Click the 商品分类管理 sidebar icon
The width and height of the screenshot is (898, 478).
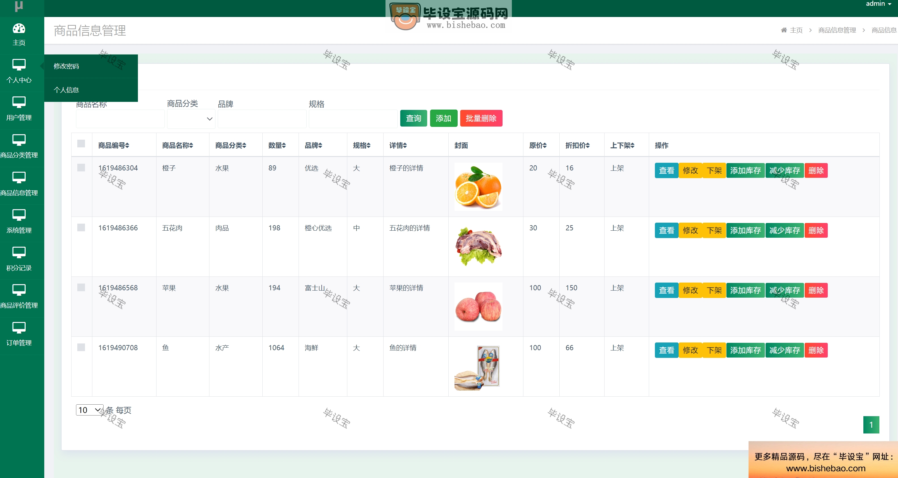[19, 140]
